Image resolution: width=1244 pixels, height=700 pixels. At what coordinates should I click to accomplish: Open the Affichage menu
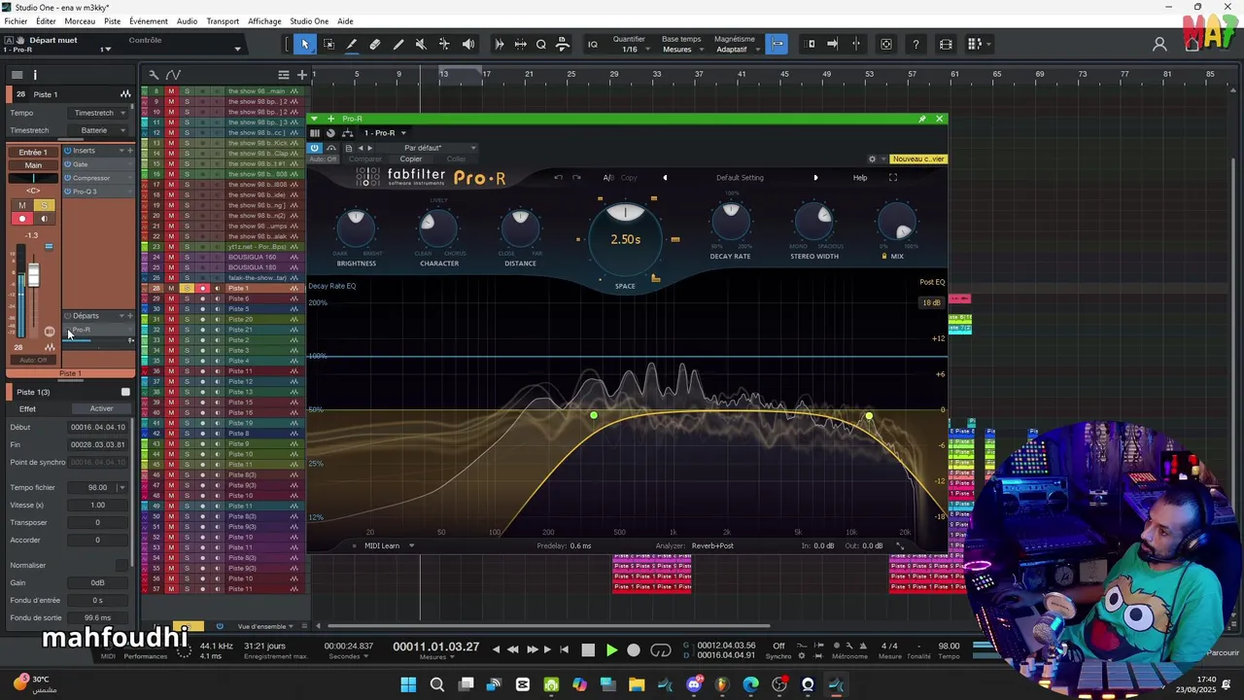point(264,21)
